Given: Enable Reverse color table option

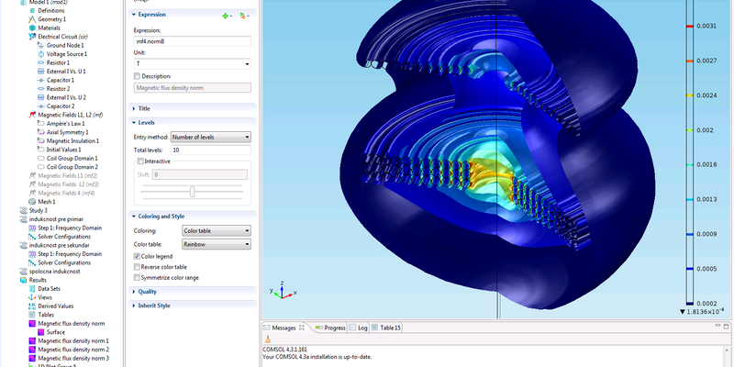Looking at the screenshot, I should [x=138, y=267].
